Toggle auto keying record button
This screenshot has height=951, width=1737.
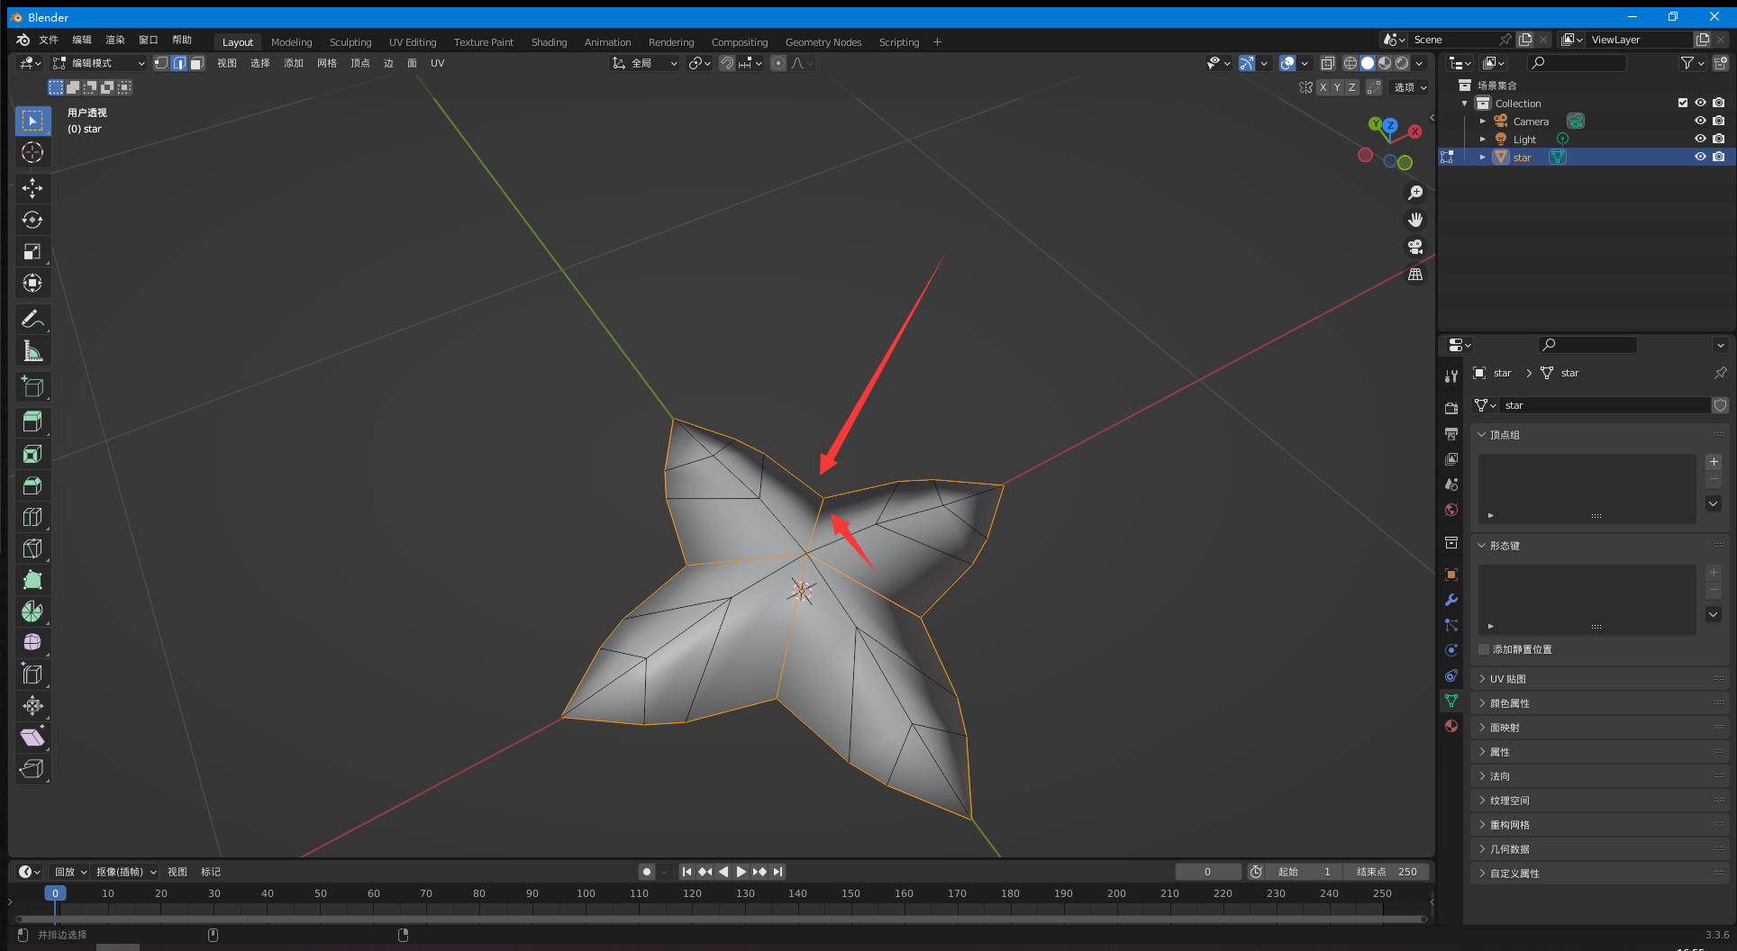646,872
